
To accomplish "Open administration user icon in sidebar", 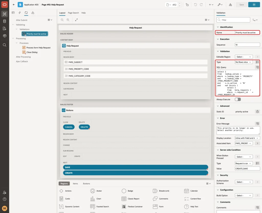I will point(5,193).
